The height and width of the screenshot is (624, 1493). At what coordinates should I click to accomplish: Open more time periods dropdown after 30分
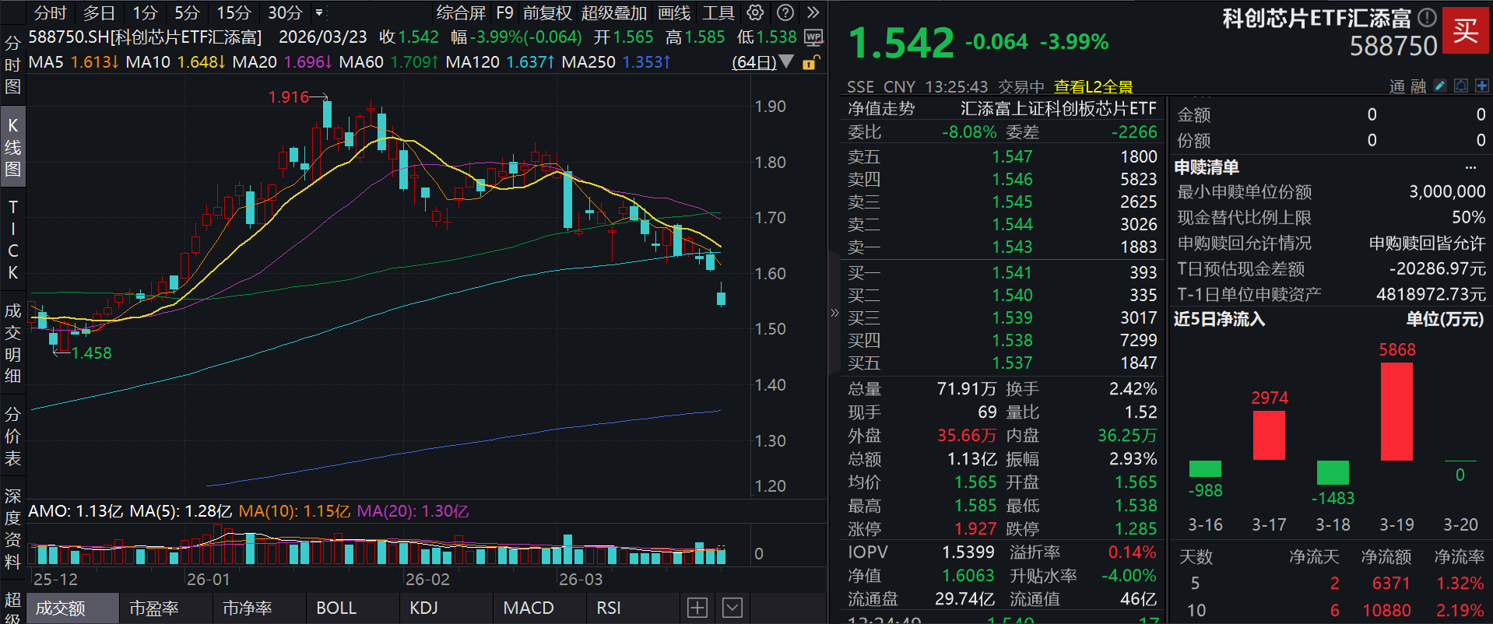pos(319,12)
